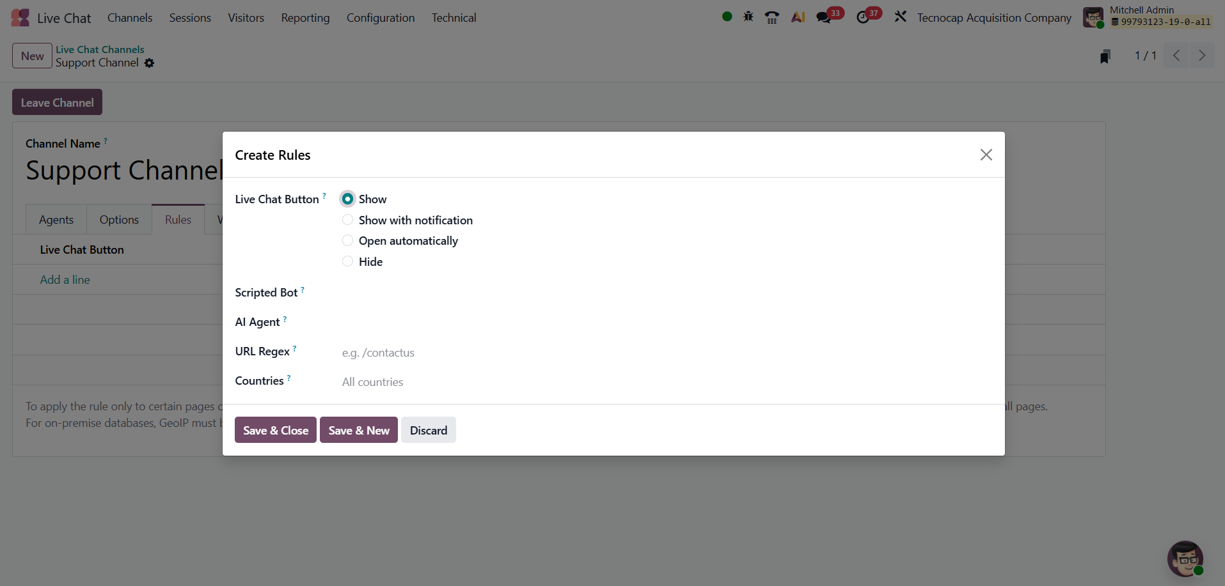Open the activities clock icon
This screenshot has width=1225, height=586.
863,17
